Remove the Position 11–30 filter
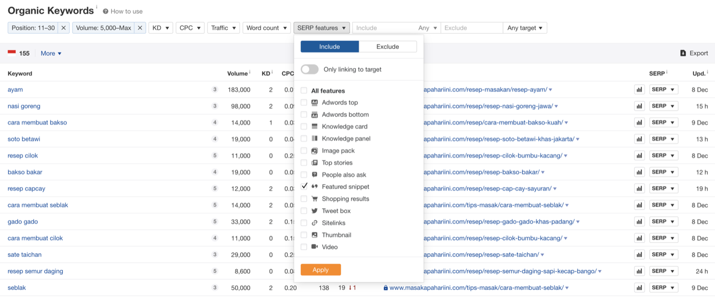The image size is (715, 297). coord(64,28)
